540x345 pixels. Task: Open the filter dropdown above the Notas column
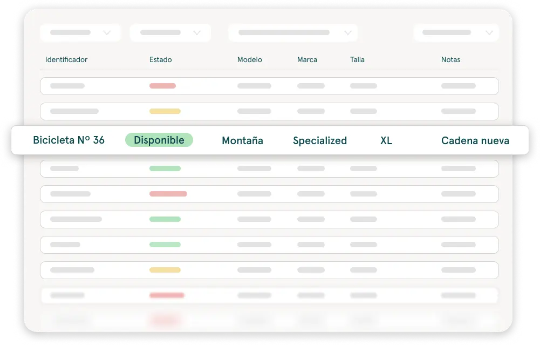(x=456, y=33)
